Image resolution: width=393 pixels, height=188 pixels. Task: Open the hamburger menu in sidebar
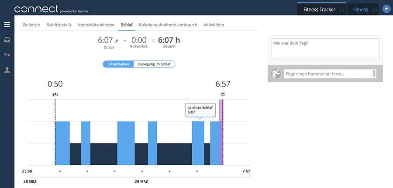pyautogui.click(x=7, y=24)
